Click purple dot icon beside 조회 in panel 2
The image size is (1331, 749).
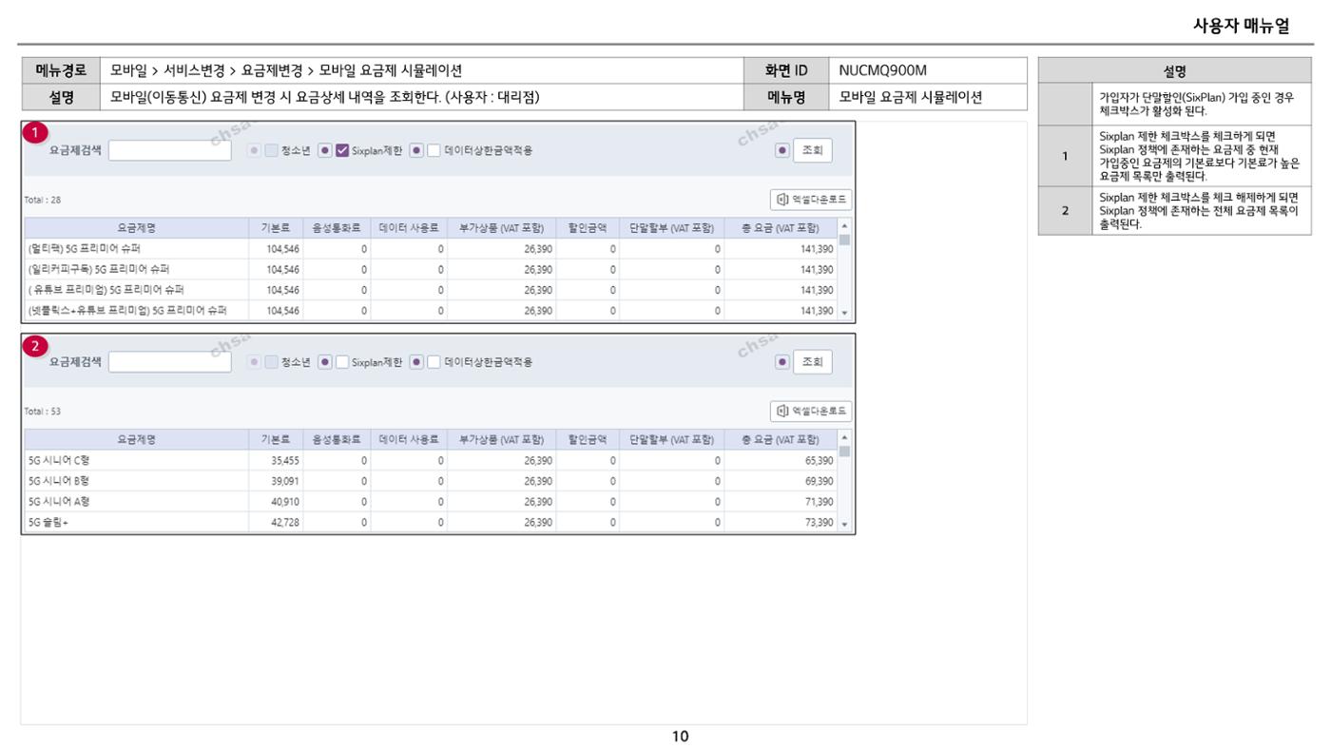(782, 362)
